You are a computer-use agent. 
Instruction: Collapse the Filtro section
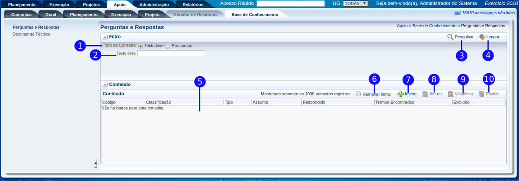105,37
